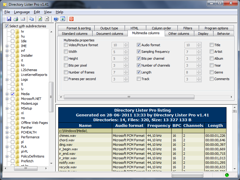240x180 pixels.
Task: Click the Performance folder icon
Action: point(17,137)
